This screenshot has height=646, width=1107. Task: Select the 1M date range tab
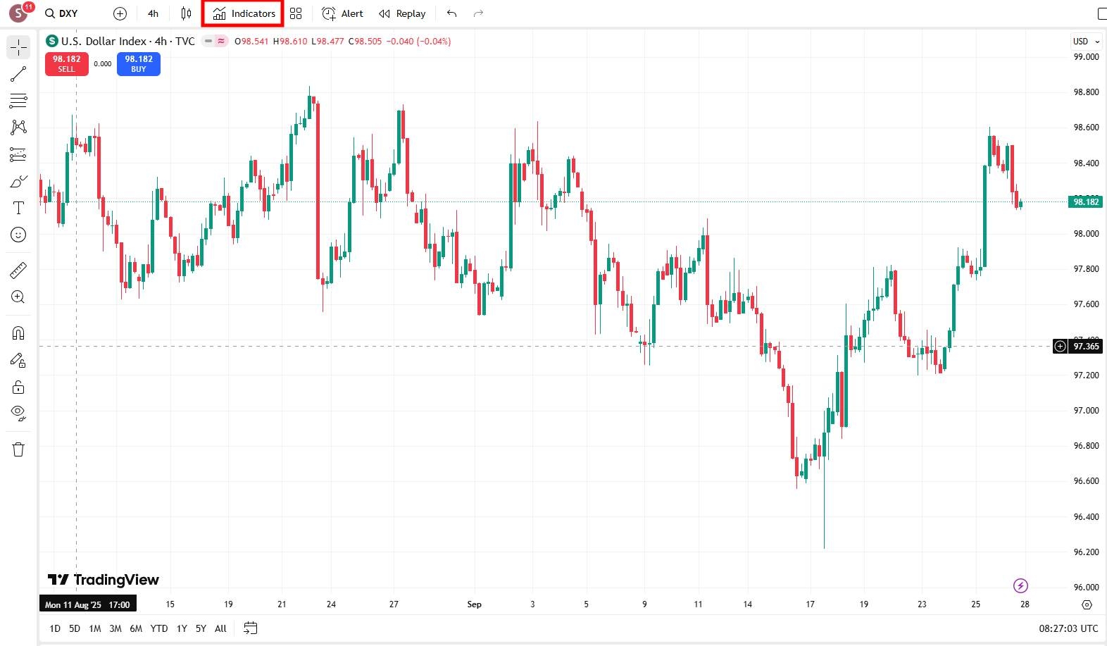[95, 628]
